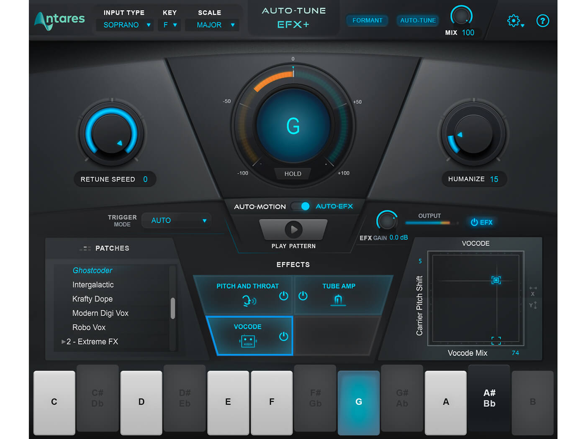Switch the Auto-Motion / Auto-EFX toggle
The height and width of the screenshot is (439, 586).
click(301, 206)
